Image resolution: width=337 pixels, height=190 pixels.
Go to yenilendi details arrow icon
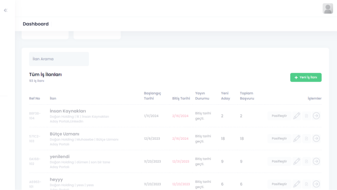316,162
